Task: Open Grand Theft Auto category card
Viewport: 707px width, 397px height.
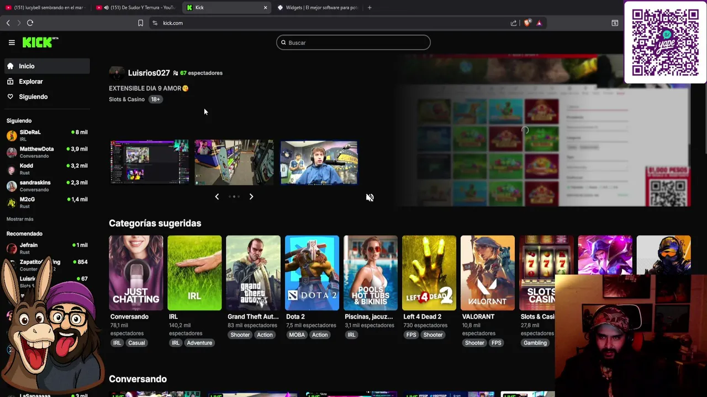Action: (253, 273)
